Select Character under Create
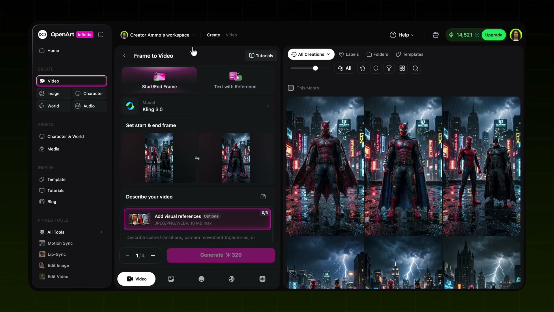 [89, 94]
